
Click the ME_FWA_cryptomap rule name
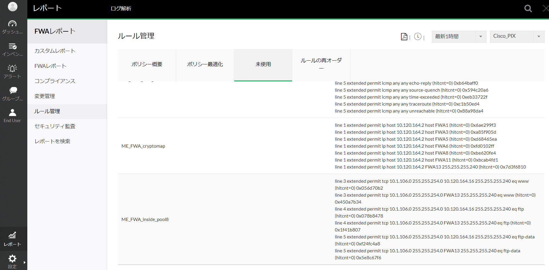coord(143,146)
